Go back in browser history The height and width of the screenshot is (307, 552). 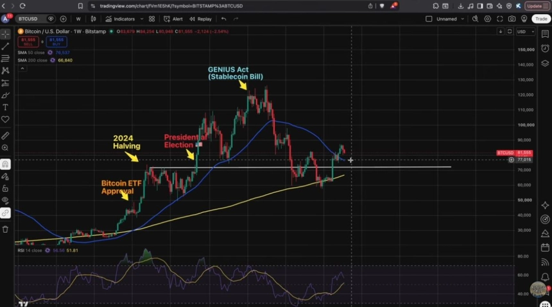pyautogui.click(x=3, y=6)
